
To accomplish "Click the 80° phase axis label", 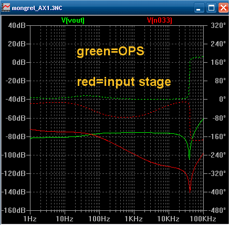I will tap(220, 81).
